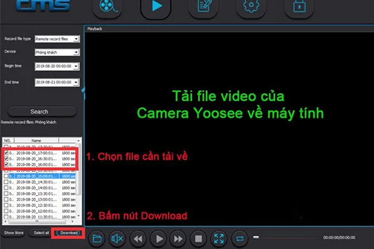The height and width of the screenshot is (249, 374).
Task: Select the Playback tab label
Action: 95,29
